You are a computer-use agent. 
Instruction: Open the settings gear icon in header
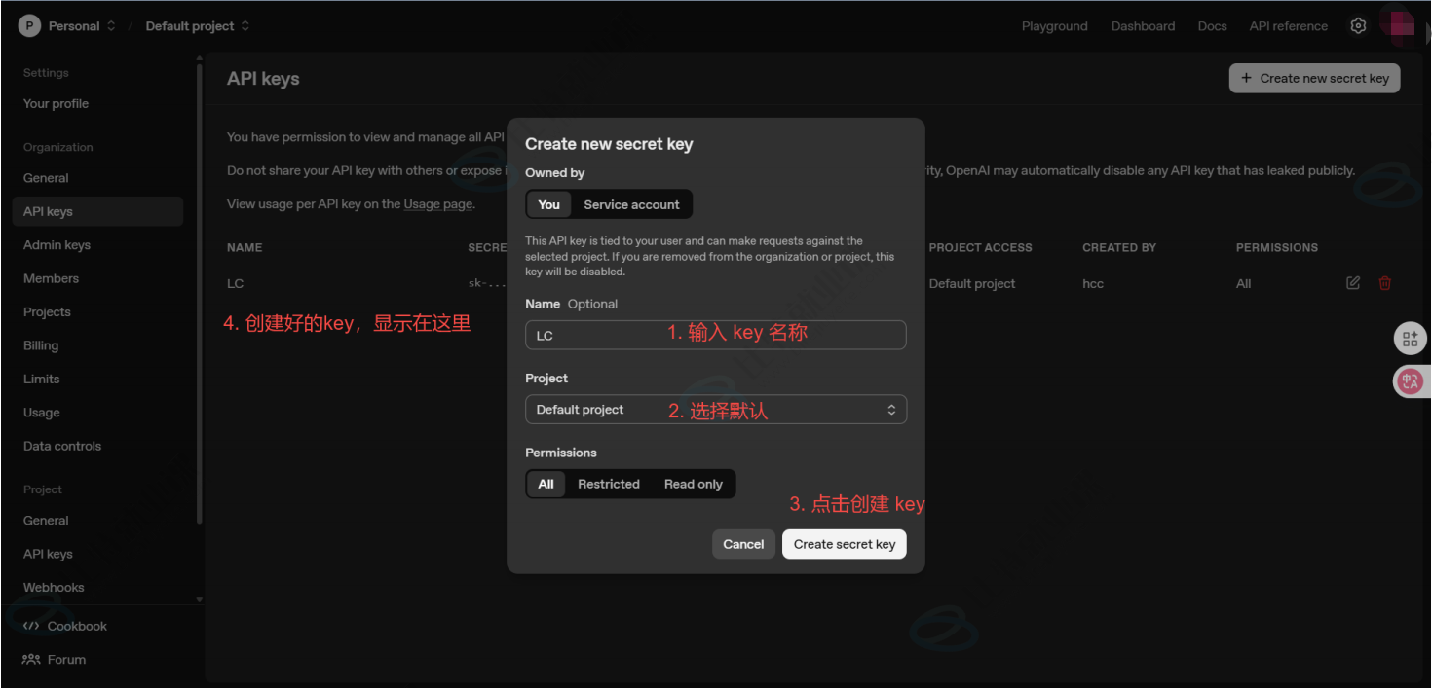click(1358, 26)
